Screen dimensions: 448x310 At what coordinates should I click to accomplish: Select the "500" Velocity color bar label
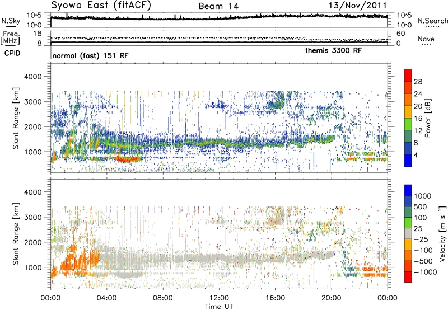[420, 206]
